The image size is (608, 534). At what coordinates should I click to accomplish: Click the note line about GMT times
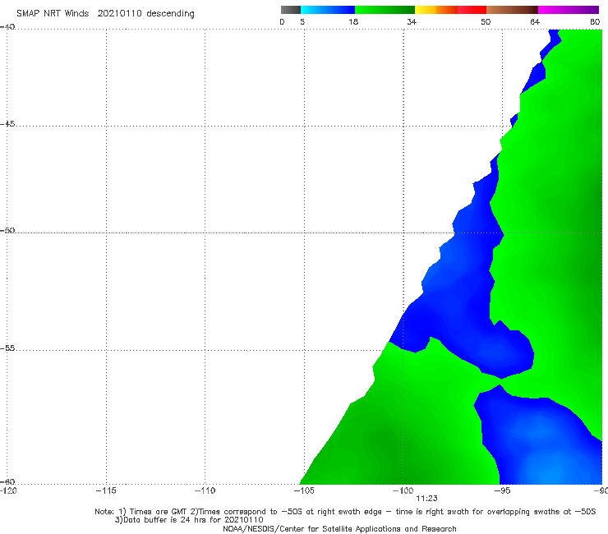(345, 512)
